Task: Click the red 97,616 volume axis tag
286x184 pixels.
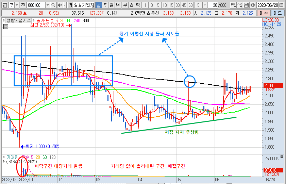Action: [x=273, y=170]
